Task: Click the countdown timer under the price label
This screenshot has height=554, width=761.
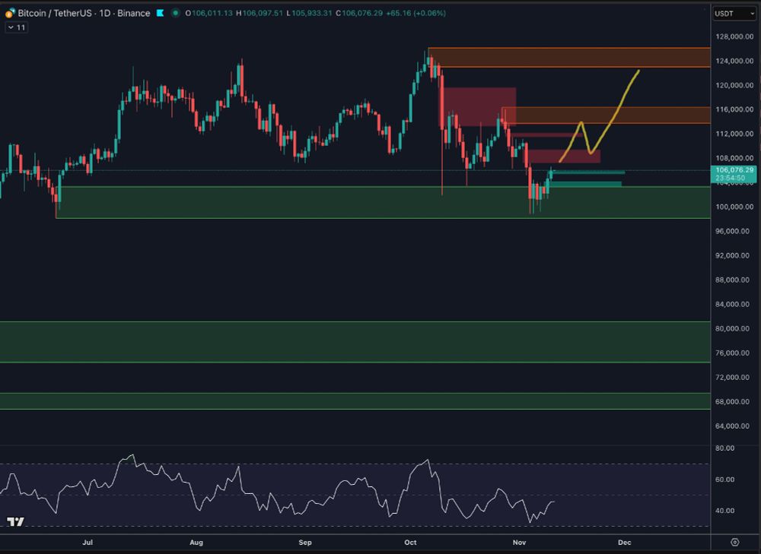Action: (733, 178)
